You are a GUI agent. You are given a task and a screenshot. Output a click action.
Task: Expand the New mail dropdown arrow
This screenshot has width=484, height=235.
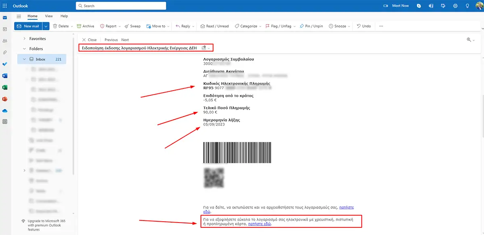46,26
